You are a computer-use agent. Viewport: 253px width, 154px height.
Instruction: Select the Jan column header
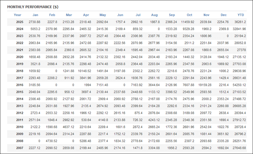point(35,15)
